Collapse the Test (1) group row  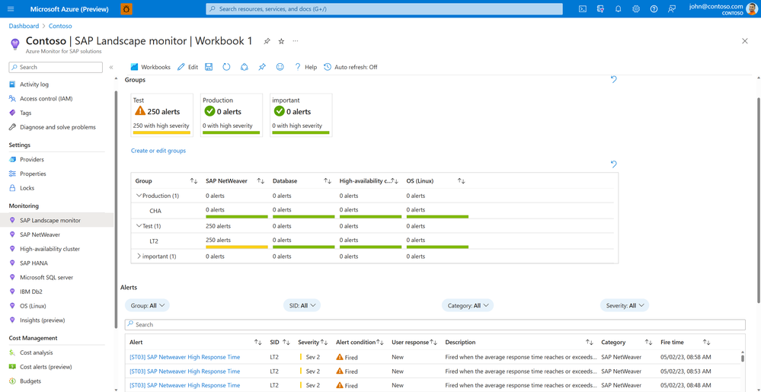(139, 225)
